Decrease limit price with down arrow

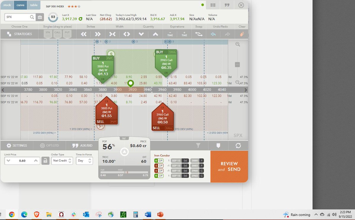click(x=8, y=161)
